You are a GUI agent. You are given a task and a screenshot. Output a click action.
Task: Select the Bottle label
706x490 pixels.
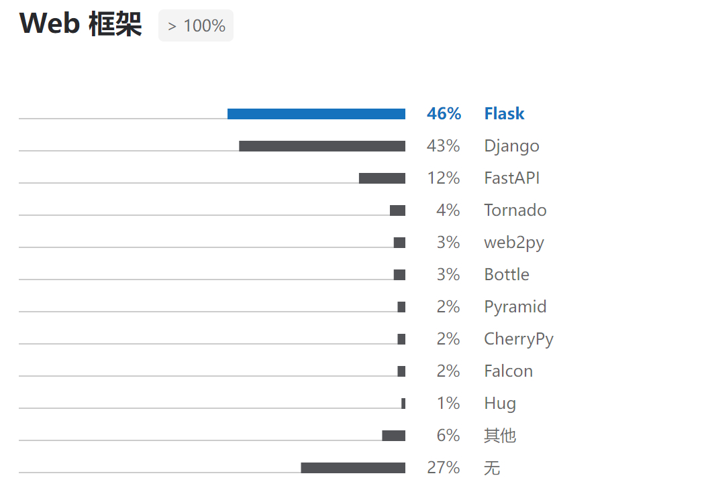pyautogui.click(x=507, y=275)
